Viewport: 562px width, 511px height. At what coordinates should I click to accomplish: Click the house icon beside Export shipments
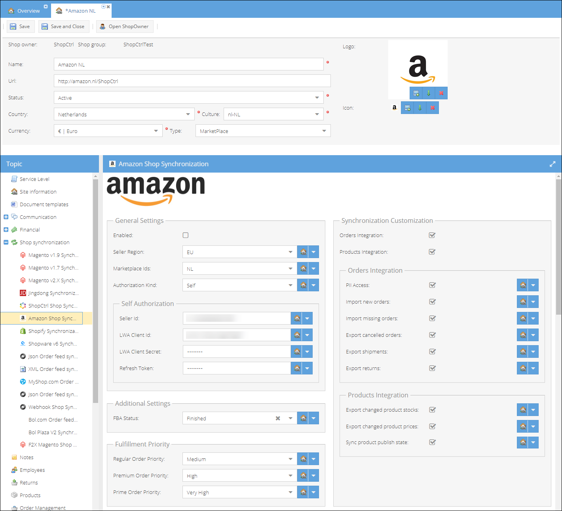(x=523, y=351)
